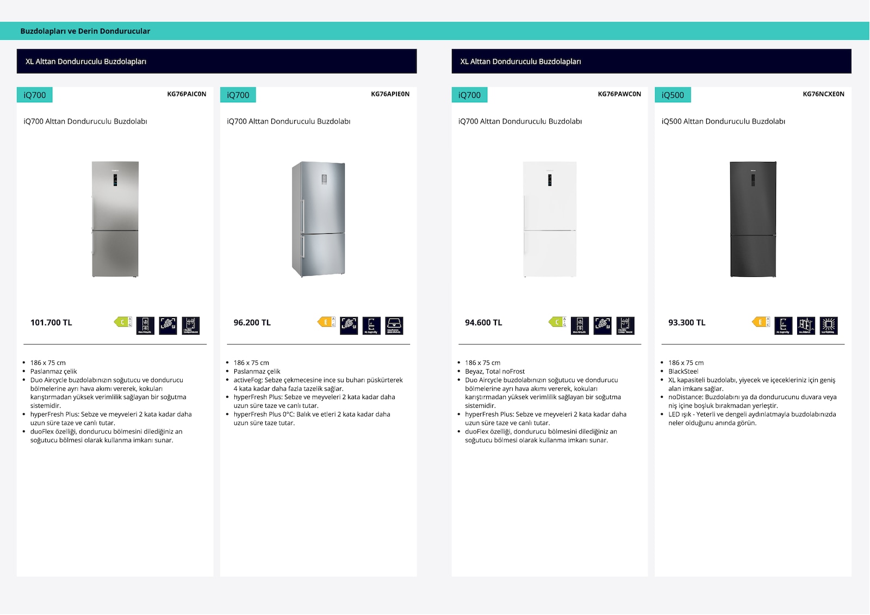Image resolution: width=870 pixels, height=615 pixels.
Task: Click the XL Capacity icon beside 96.200 TL
Action: pyautogui.click(x=371, y=325)
